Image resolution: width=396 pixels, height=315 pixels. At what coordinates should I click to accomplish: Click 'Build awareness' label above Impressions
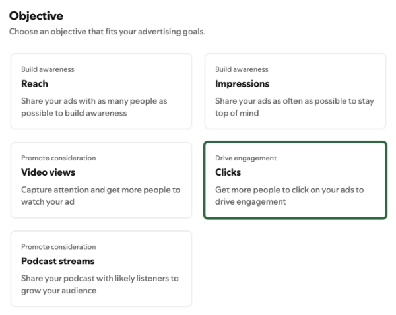tap(242, 69)
